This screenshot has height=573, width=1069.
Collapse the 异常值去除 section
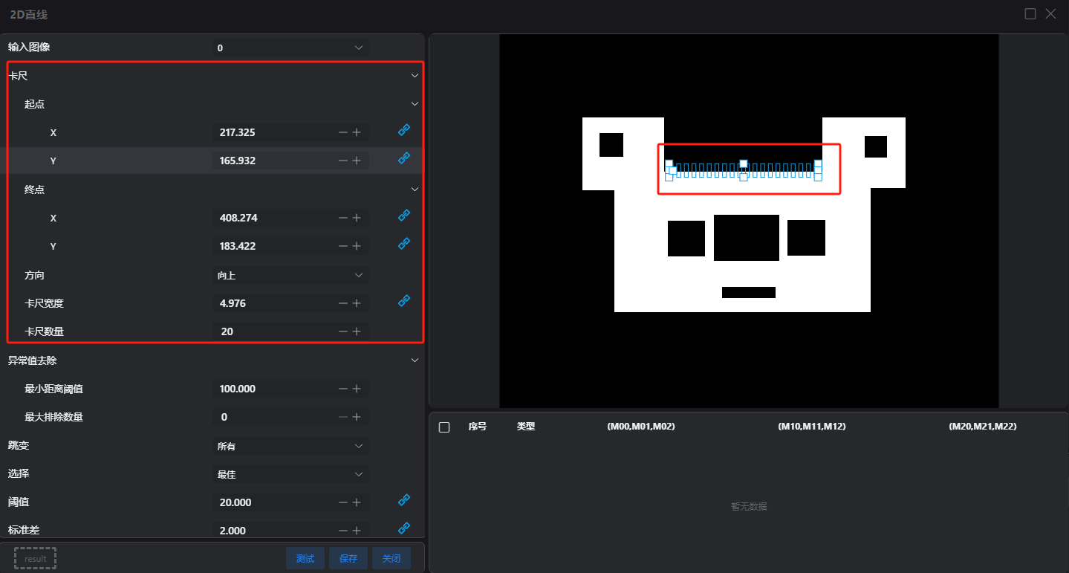[415, 360]
